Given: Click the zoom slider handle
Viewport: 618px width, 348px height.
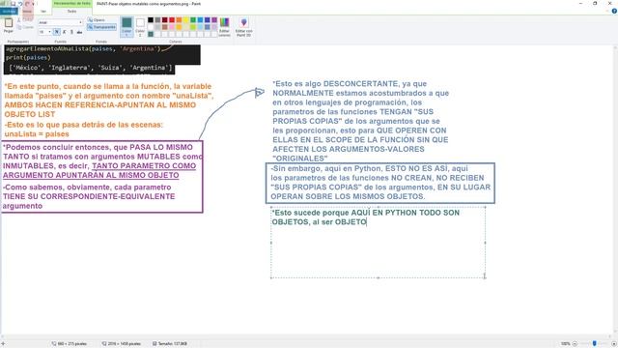Looking at the screenshot, I should pos(595,344).
